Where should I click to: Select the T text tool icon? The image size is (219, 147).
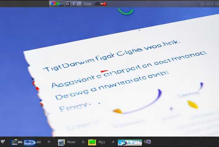click(x=74, y=4)
